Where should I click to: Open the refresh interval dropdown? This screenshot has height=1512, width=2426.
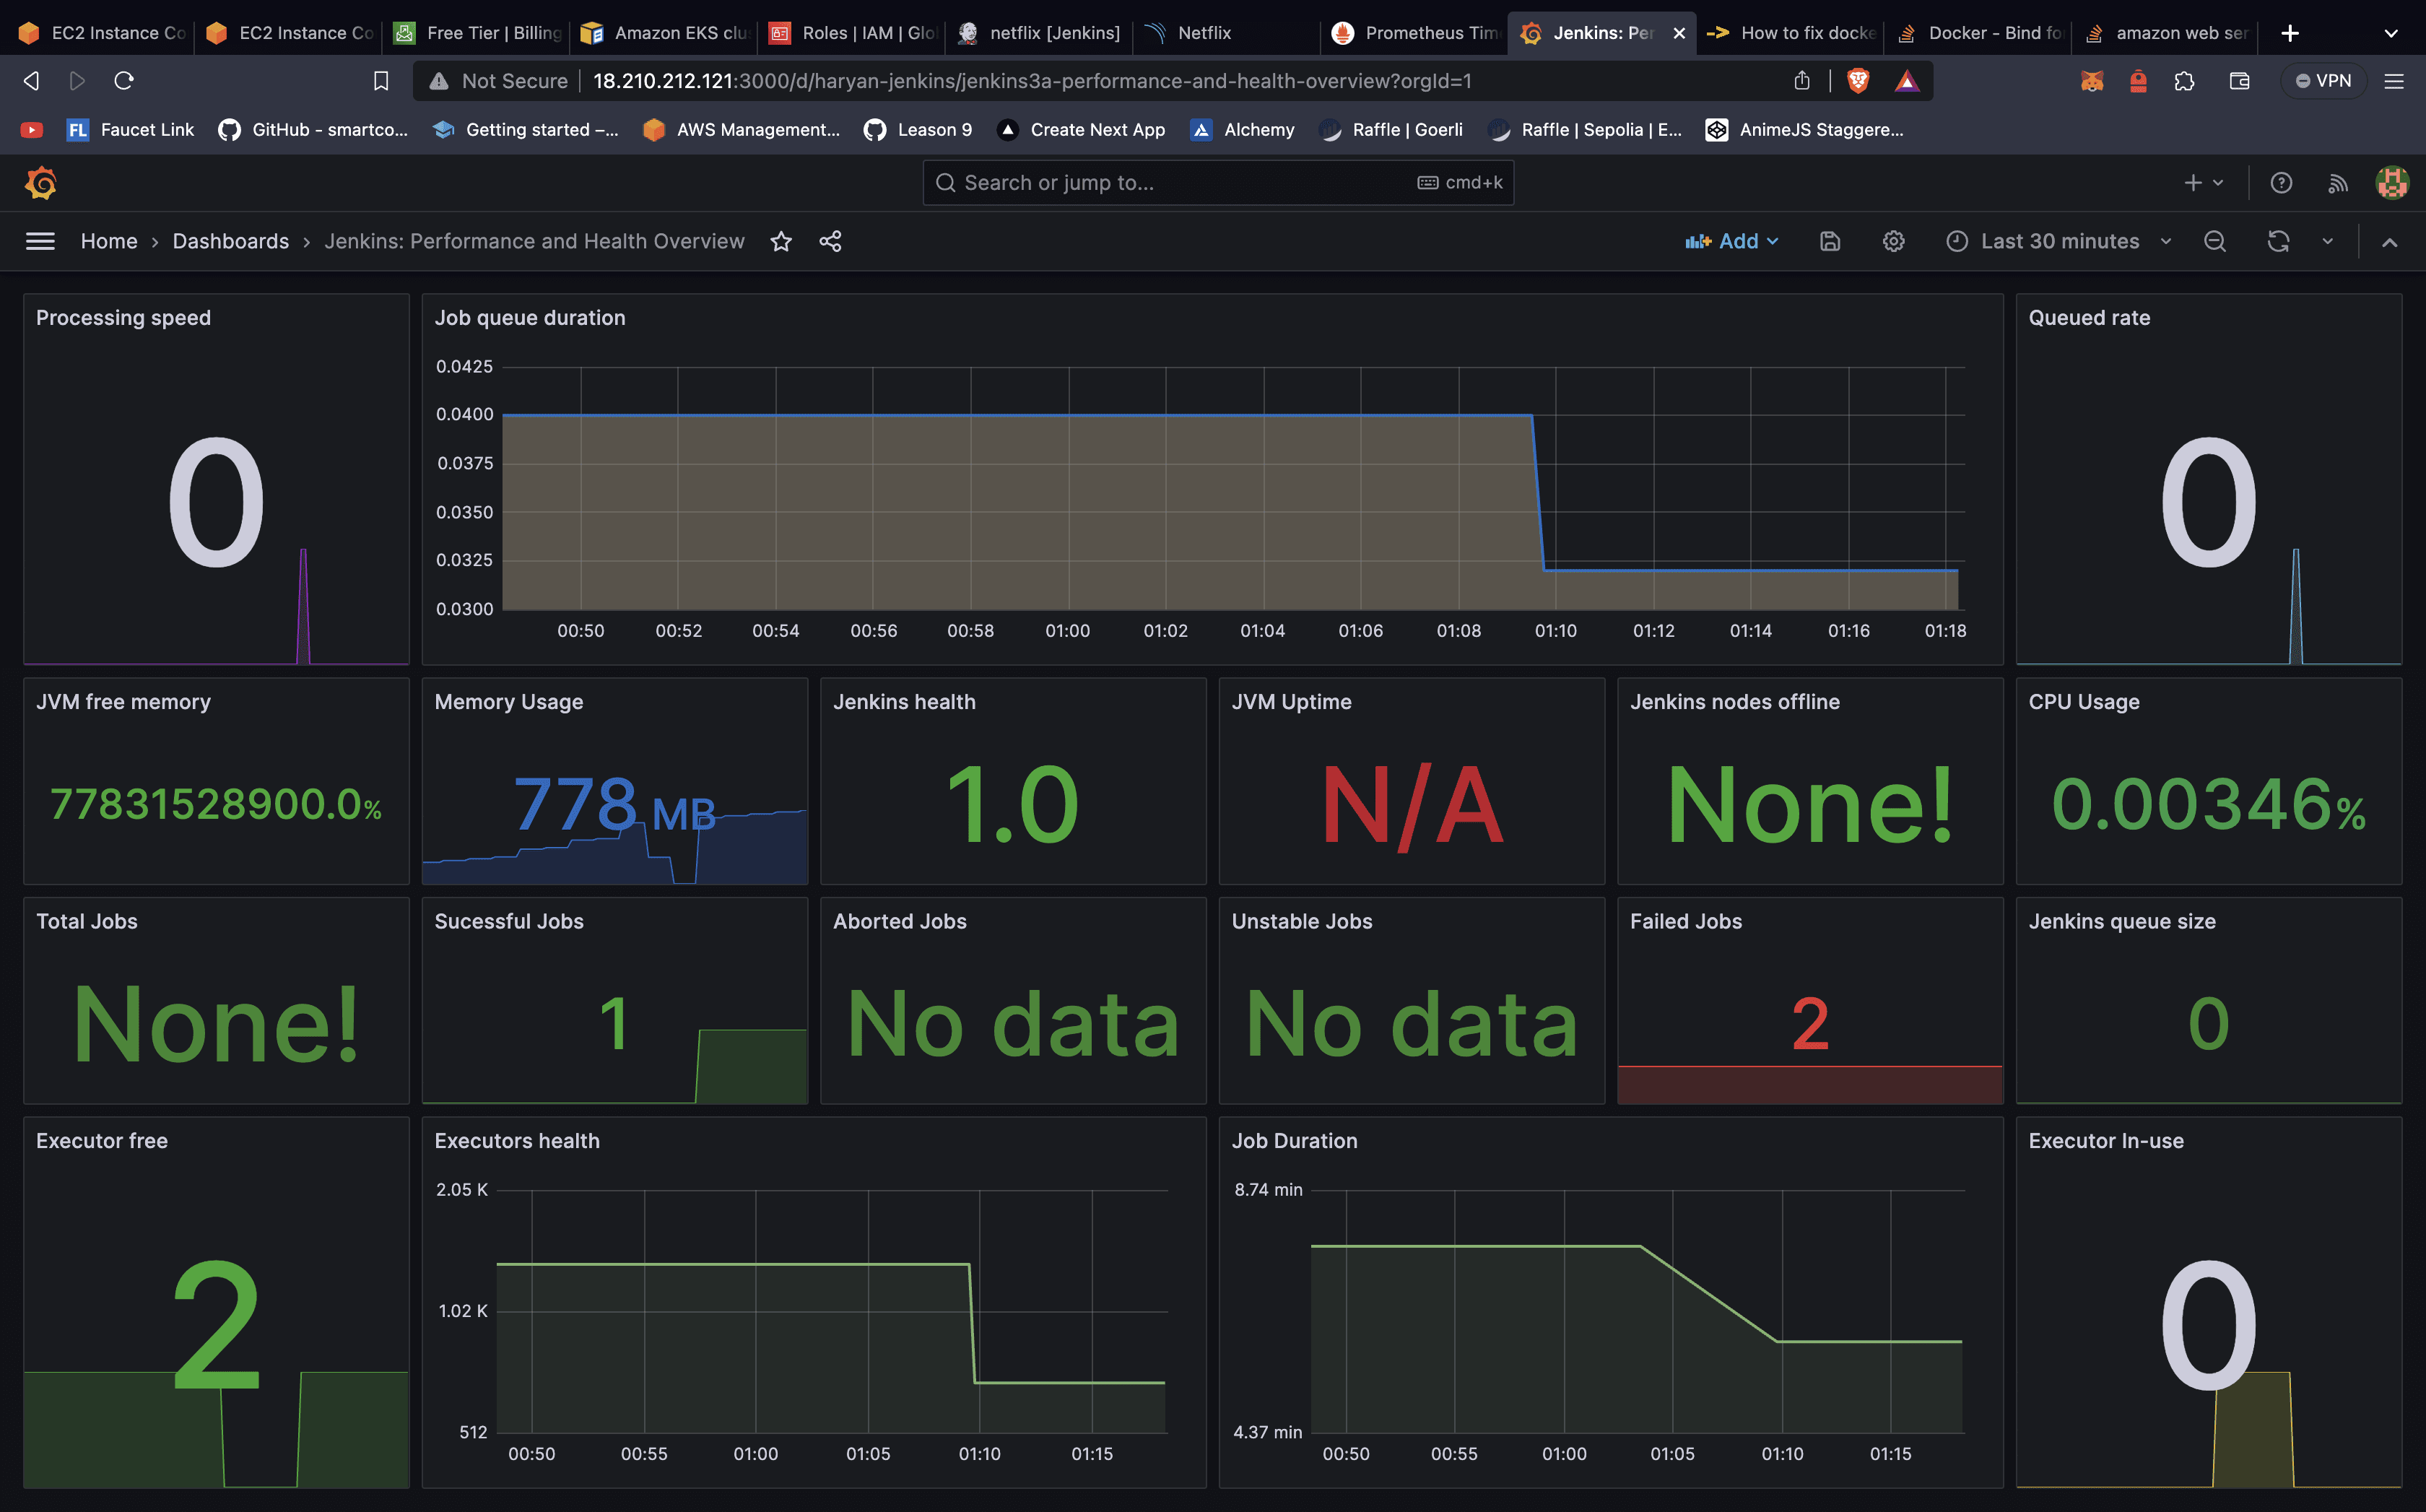pyautogui.click(x=2327, y=241)
